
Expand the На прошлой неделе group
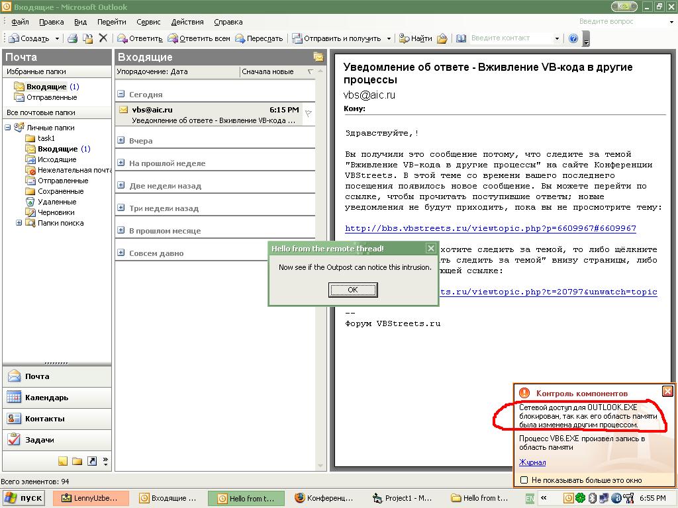[121, 163]
